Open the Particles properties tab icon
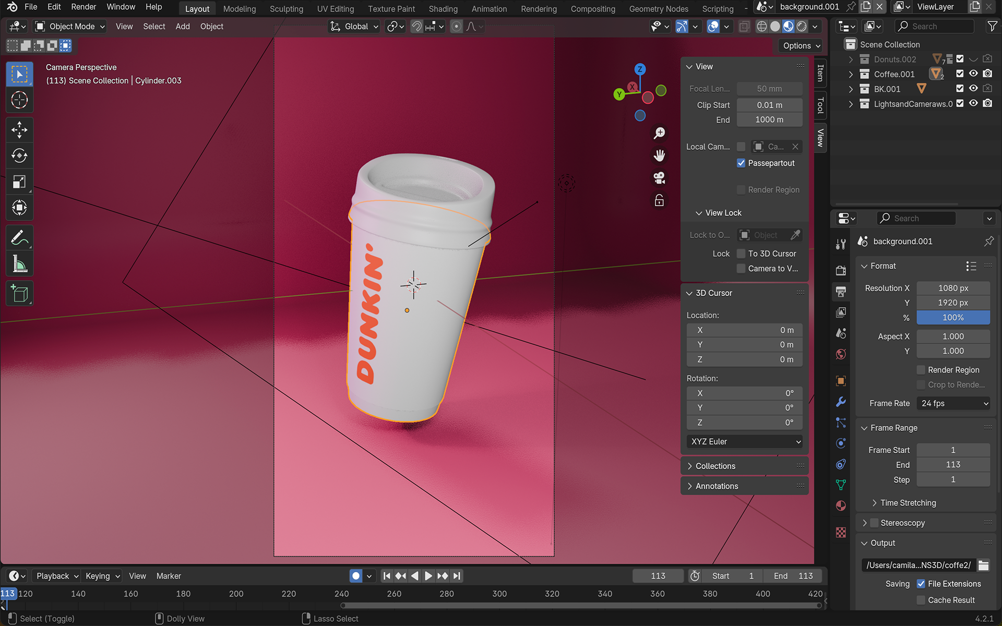 (x=841, y=423)
